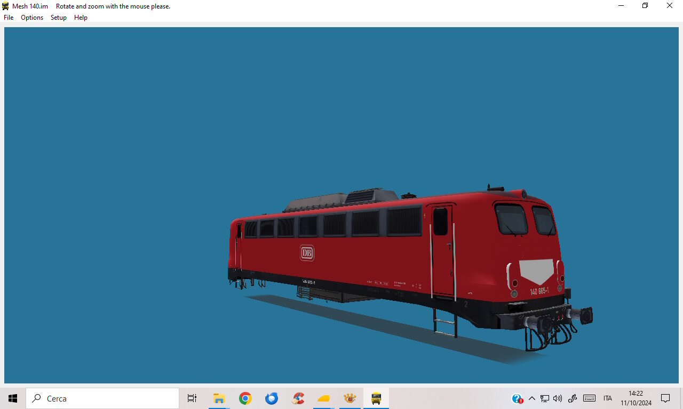Screen dimensions: 683x409
Task: Open the network status tray icon
Action: [x=545, y=398]
